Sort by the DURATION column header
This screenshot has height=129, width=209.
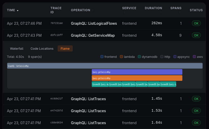[x=153, y=8]
